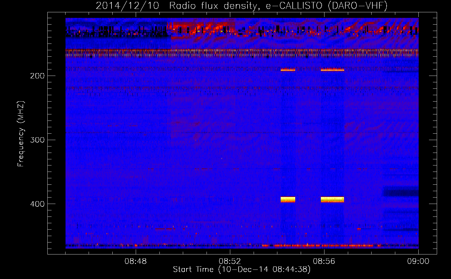
Task: Click the second wider yellow burst near 400 MHz
Action: 332,199
